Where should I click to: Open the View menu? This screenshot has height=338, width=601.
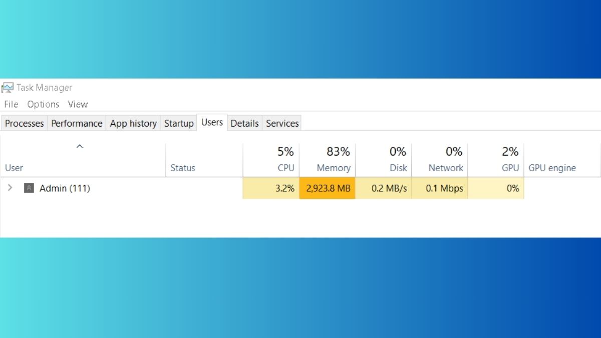click(78, 104)
